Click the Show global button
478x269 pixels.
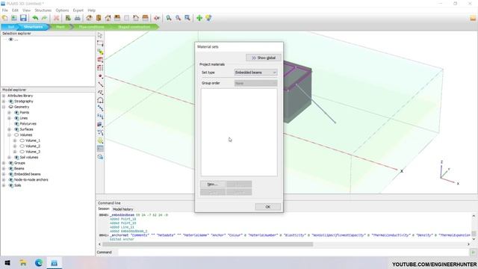(x=264, y=58)
